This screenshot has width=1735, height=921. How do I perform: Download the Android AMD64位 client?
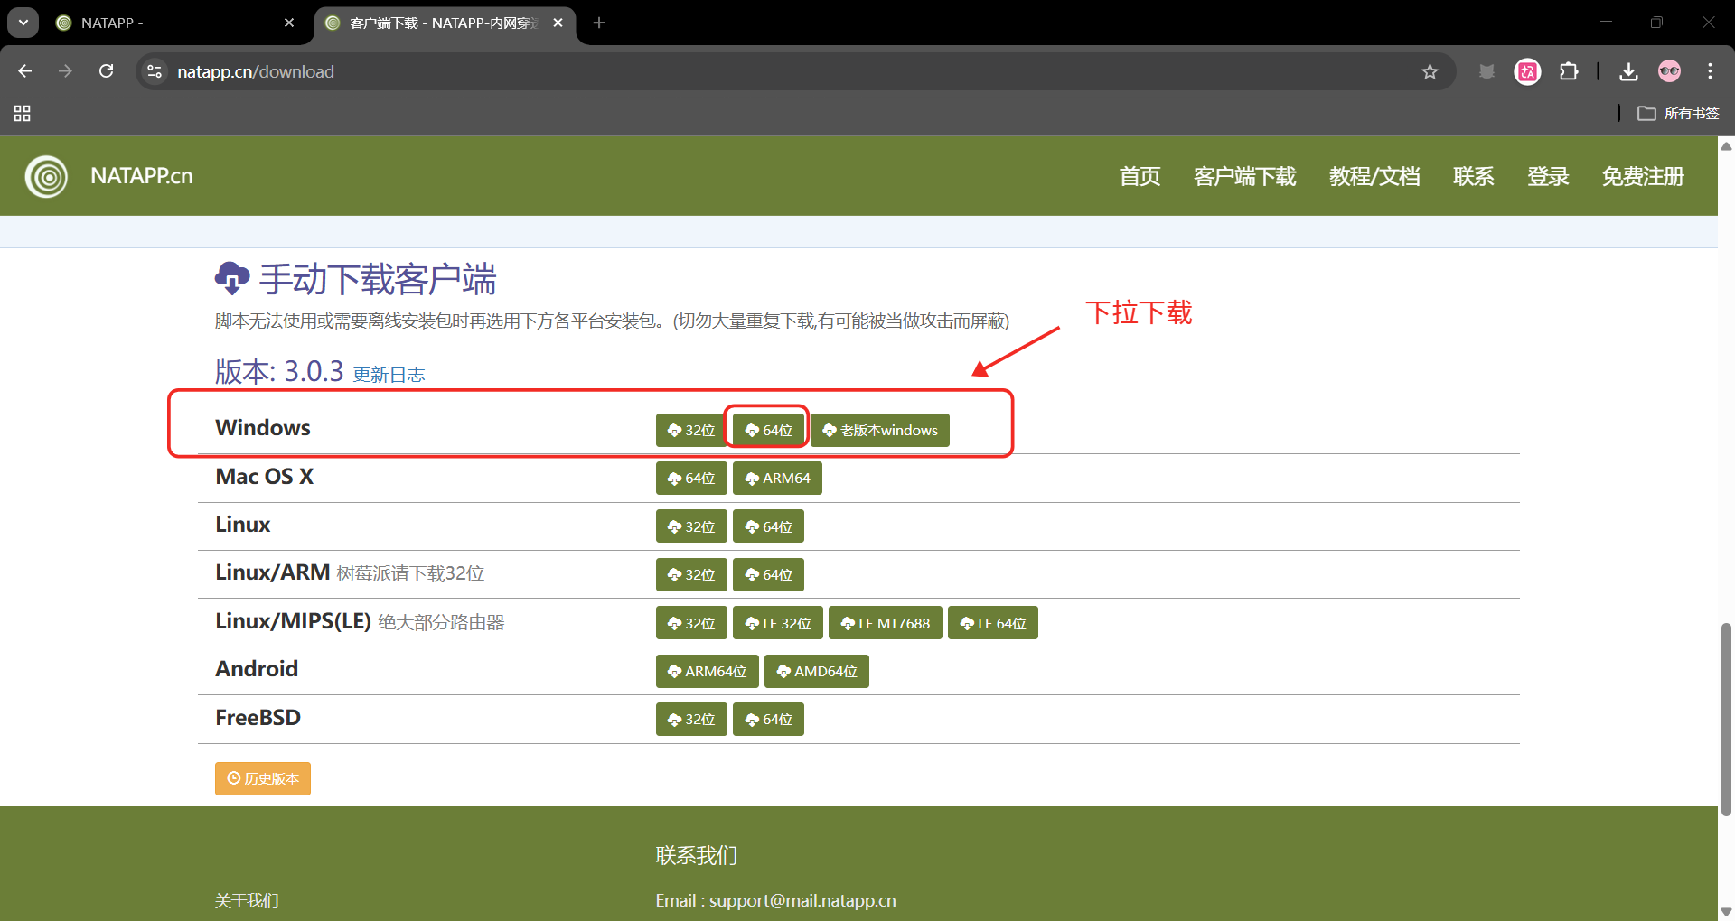click(817, 671)
